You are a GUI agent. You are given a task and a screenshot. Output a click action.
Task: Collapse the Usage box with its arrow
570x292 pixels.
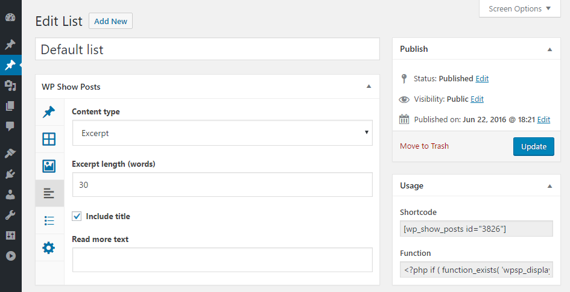(549, 186)
